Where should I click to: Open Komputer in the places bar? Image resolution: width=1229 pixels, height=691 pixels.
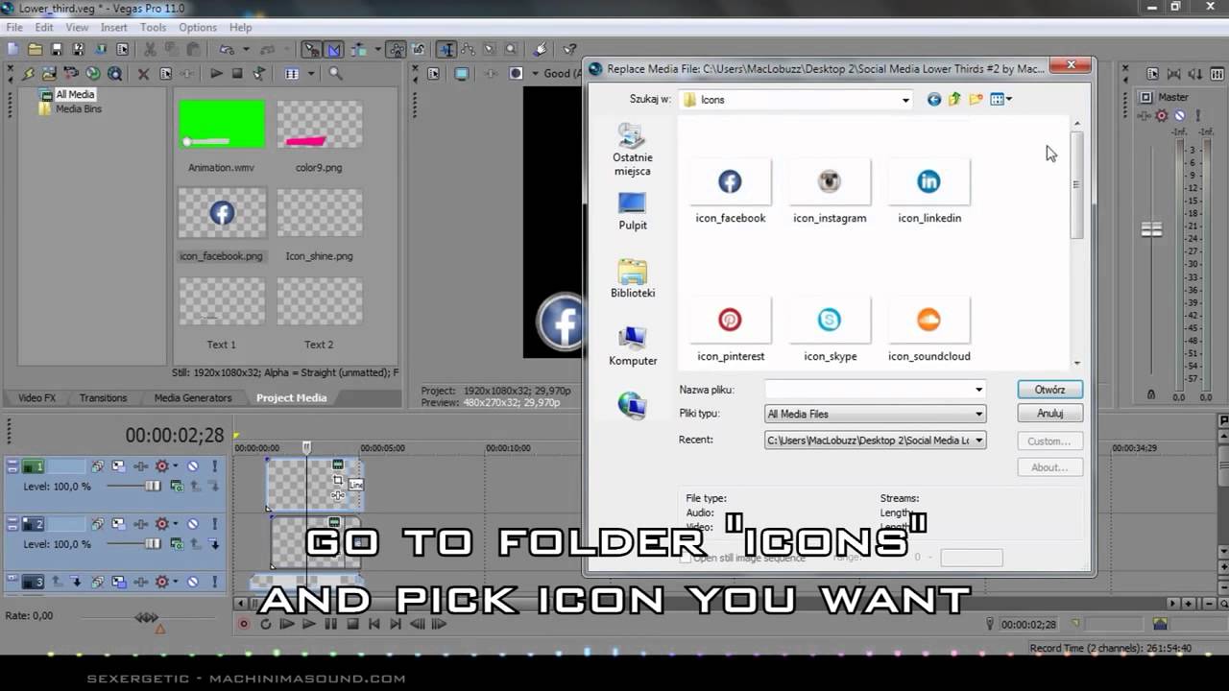tap(633, 346)
